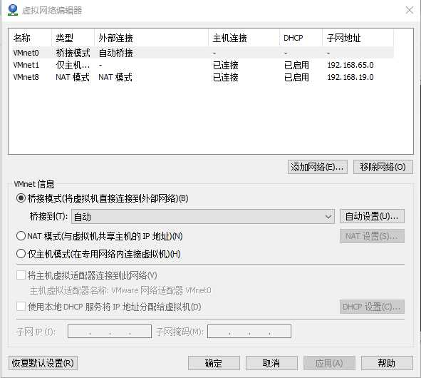
Task: Open the 桥接到 dropdown showing 自动
Action: point(203,216)
